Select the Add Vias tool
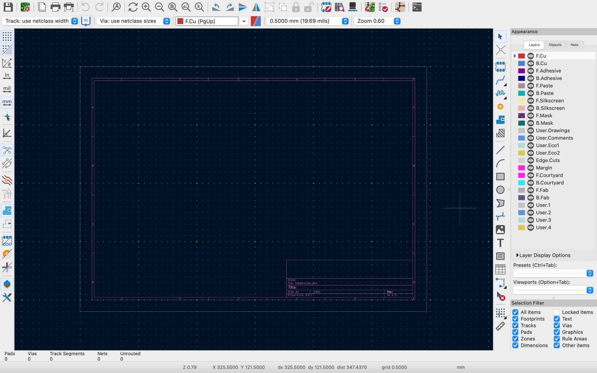The image size is (597, 373). click(500, 107)
